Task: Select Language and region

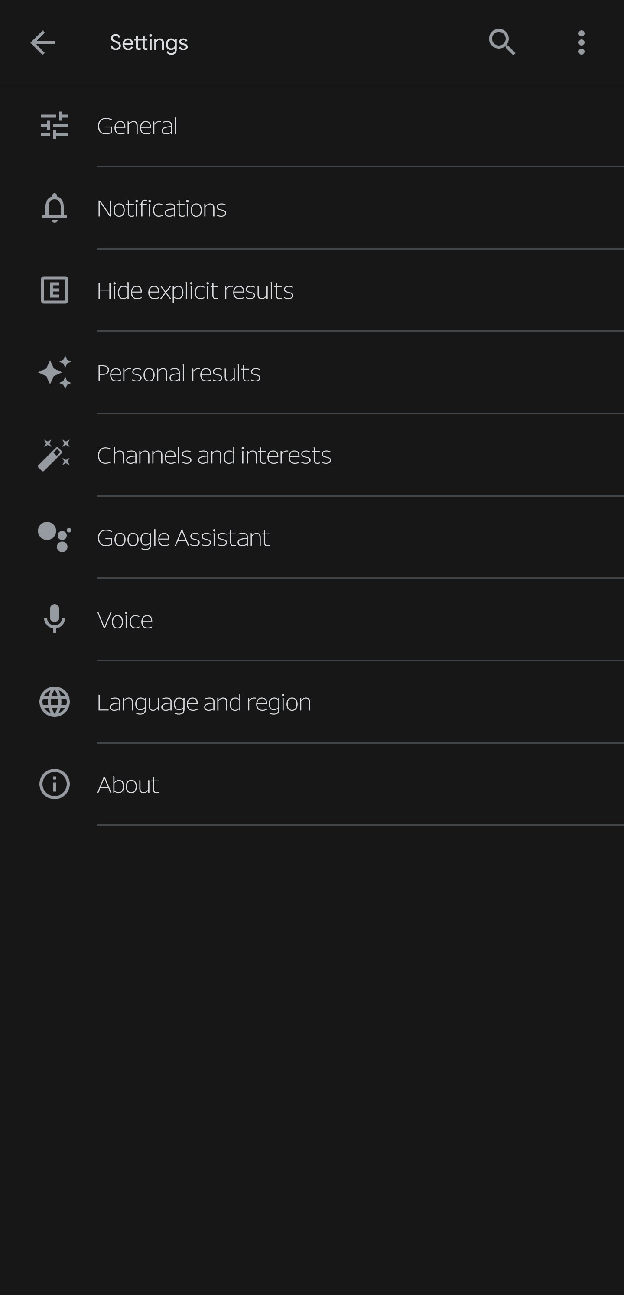Action: click(x=312, y=702)
